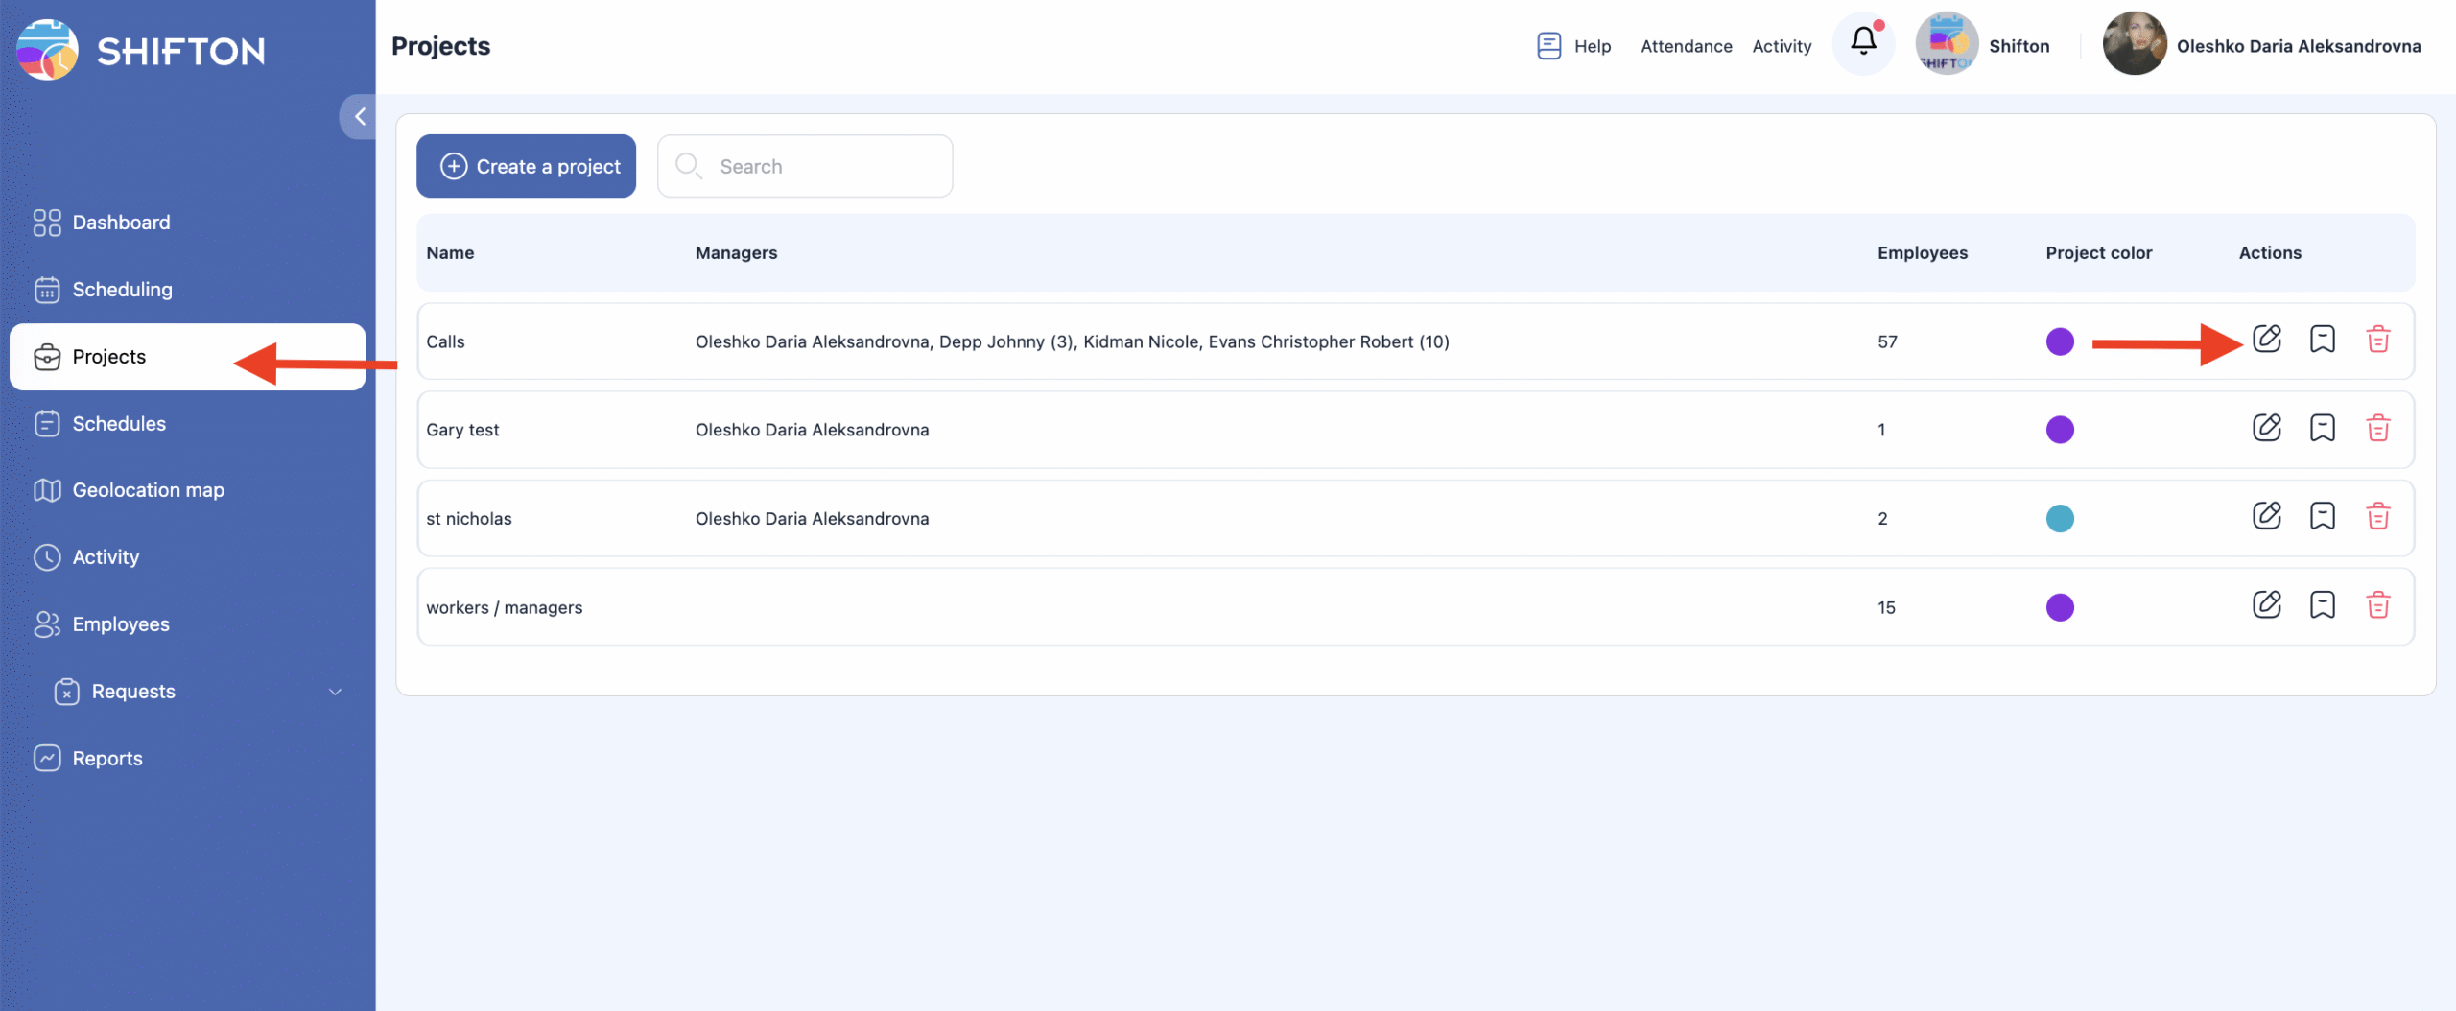This screenshot has height=1011, width=2456.
Task: Archive the st nicholas project
Action: (2322, 516)
